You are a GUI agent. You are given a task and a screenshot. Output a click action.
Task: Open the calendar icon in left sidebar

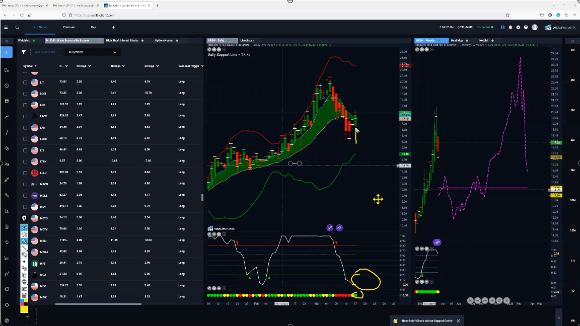(7, 101)
